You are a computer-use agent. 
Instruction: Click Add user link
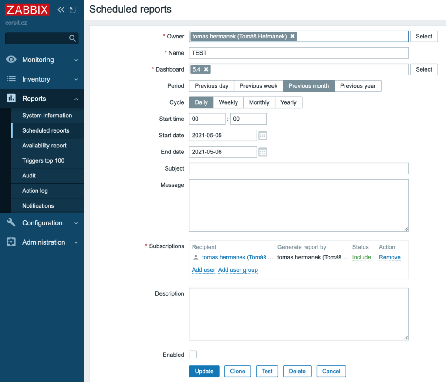click(x=203, y=270)
